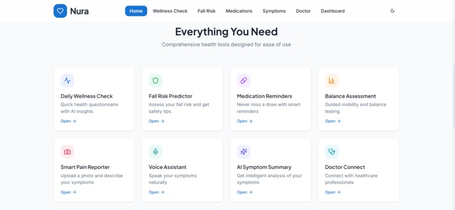The width and height of the screenshot is (455, 210).
Task: Open link under Smart Pain Reporter
Action: pyautogui.click(x=68, y=193)
